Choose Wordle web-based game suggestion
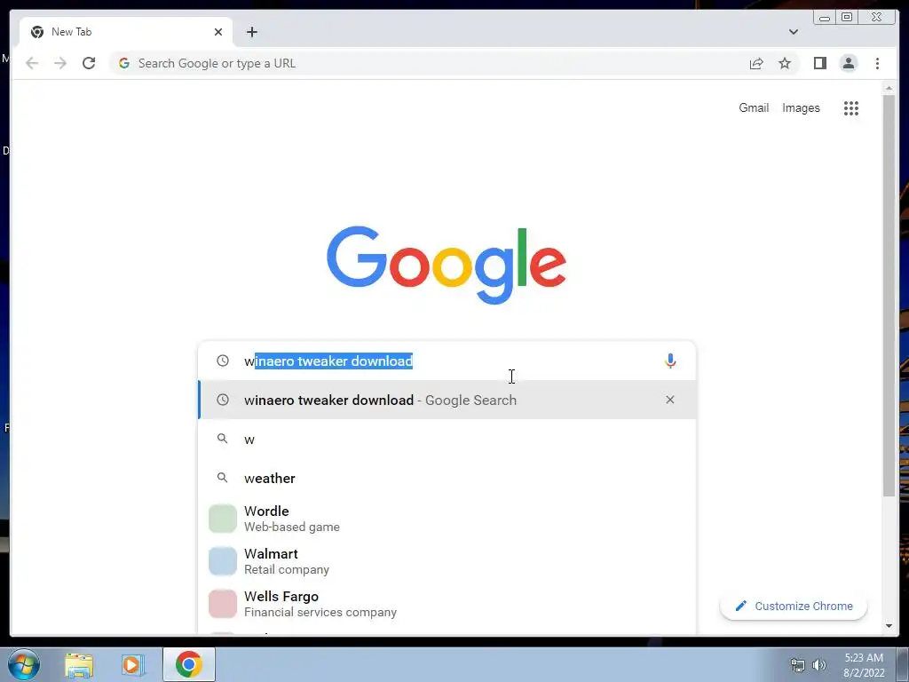This screenshot has height=682, width=909. tap(447, 519)
